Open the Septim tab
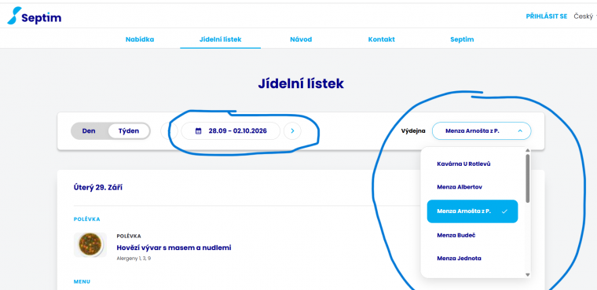The height and width of the screenshot is (290, 597). pyautogui.click(x=462, y=39)
